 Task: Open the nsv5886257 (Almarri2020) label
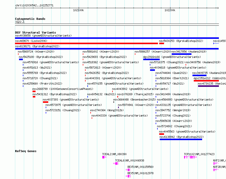[x=153, y=52]
